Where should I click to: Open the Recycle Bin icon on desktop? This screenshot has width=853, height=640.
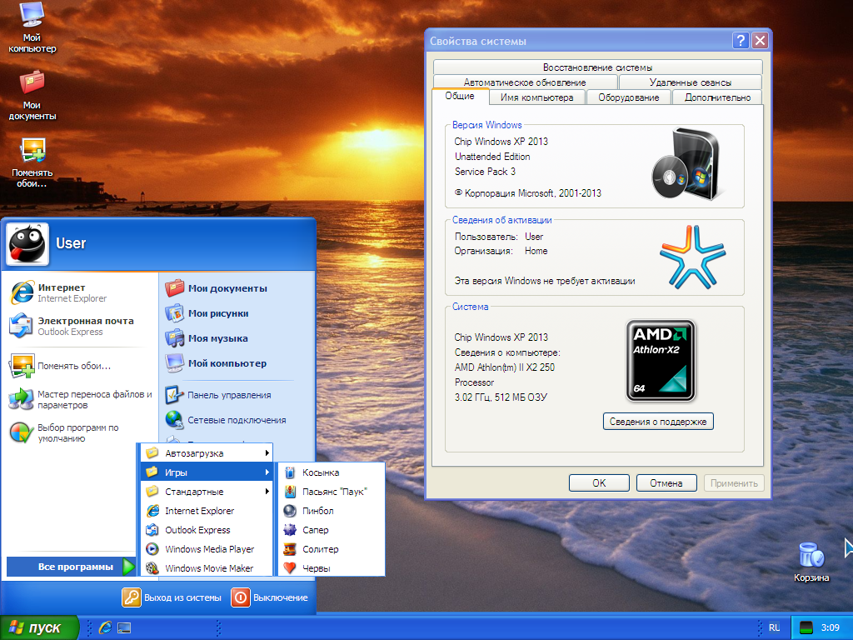[811, 562]
